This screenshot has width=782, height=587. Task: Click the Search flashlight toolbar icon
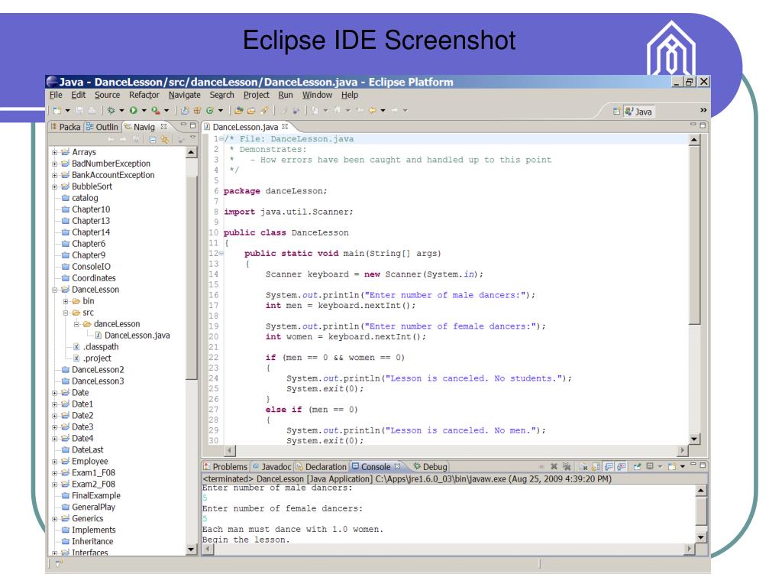tap(264, 110)
